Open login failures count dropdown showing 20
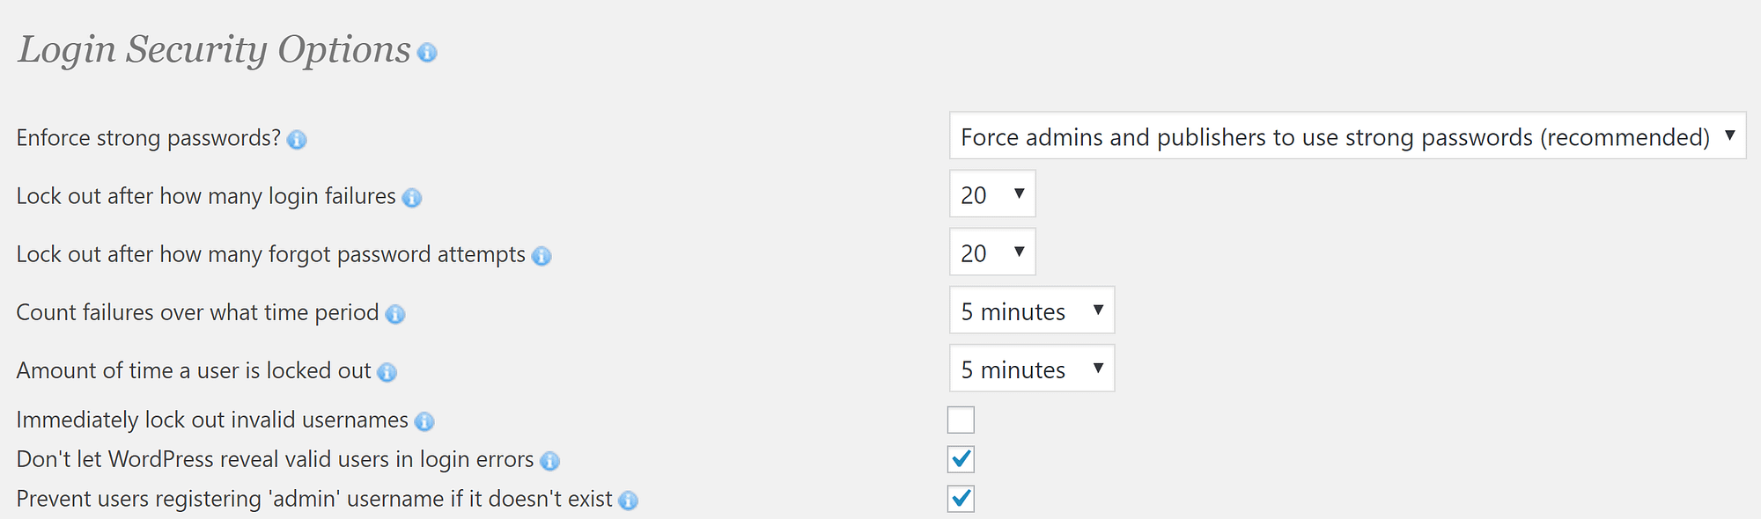 (x=992, y=194)
